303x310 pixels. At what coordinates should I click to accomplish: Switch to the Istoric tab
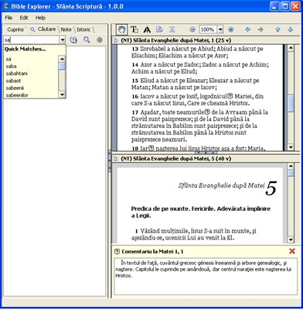click(x=83, y=29)
